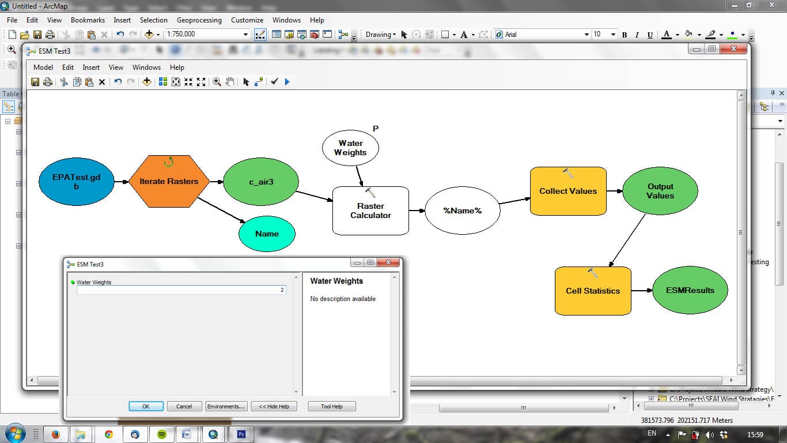Click OK in the ESM Test3 dialog

click(x=146, y=407)
